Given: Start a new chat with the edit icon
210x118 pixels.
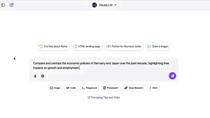Looking at the screenshot, I should 12,5.
